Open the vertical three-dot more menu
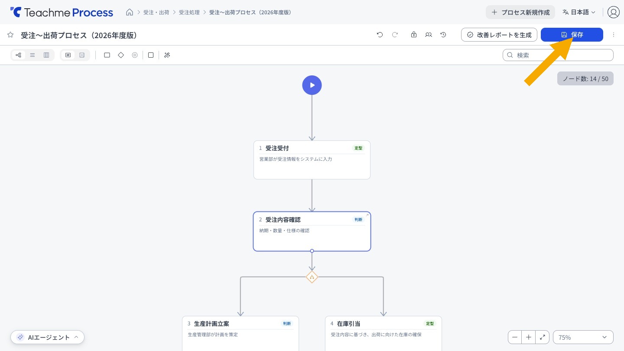Viewport: 624px width, 351px height. tap(614, 35)
